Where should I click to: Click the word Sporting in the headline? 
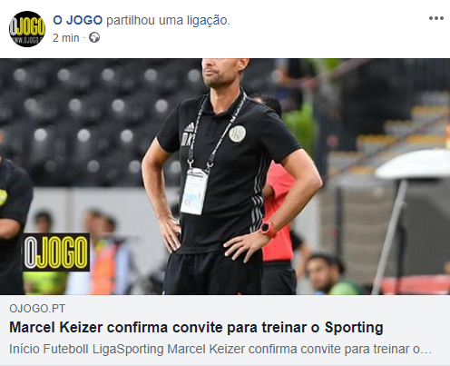[354, 328]
